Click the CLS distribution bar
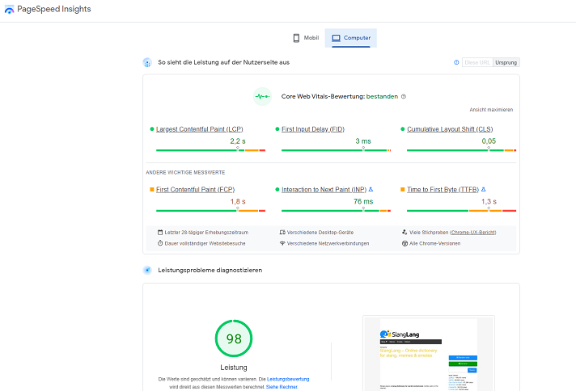This screenshot has height=391, width=576. tap(461, 150)
